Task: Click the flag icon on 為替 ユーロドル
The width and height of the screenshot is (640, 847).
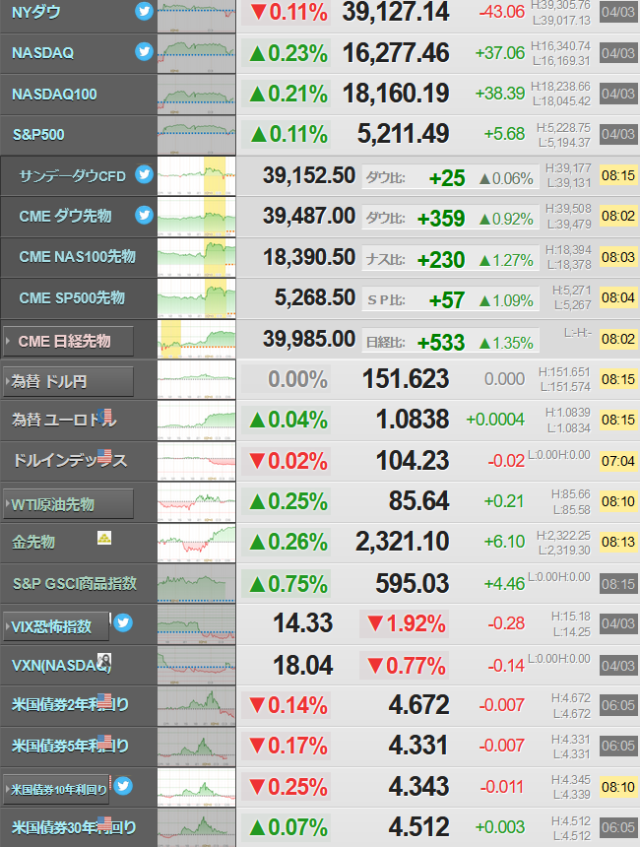Action: 106,416
